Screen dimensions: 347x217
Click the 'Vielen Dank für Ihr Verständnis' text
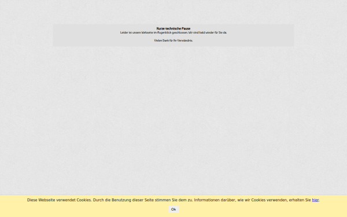point(173,41)
